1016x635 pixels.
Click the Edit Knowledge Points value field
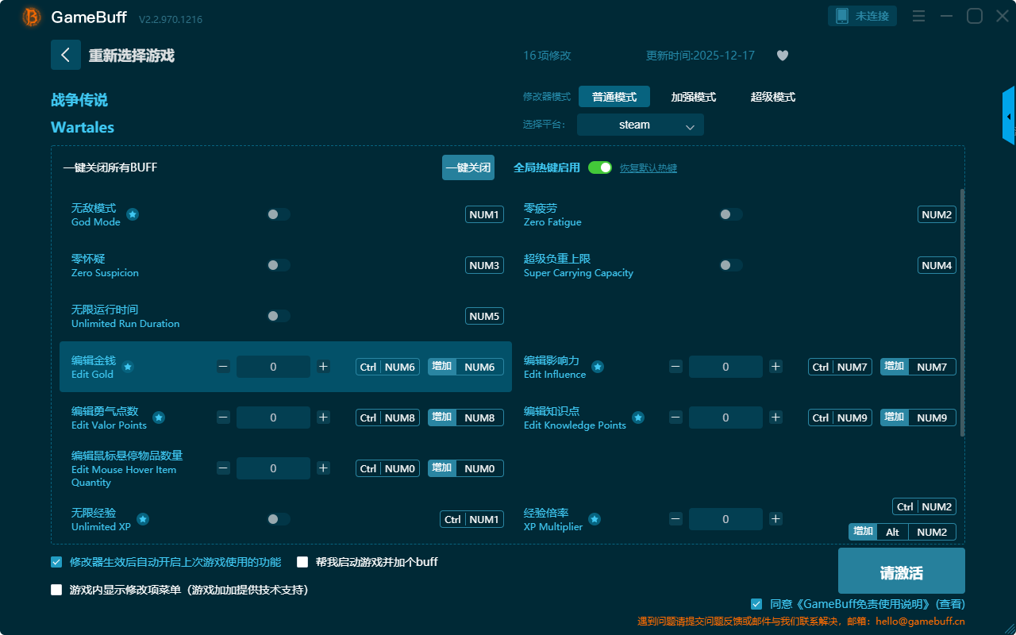725,418
